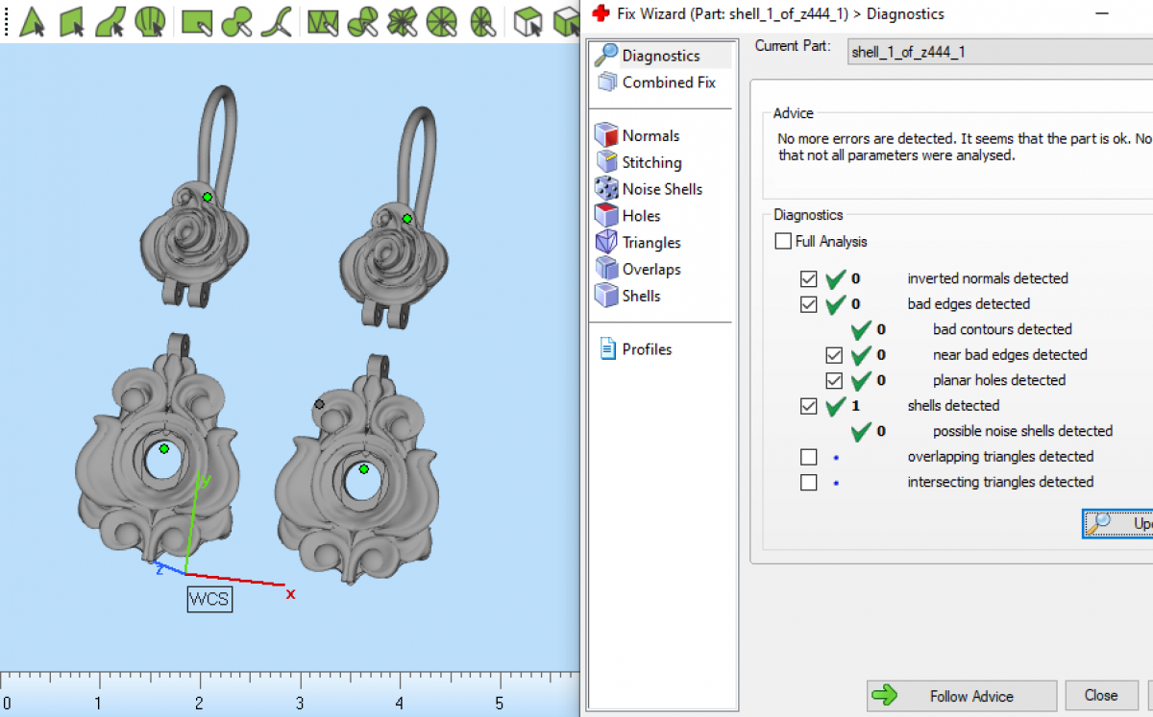Click the Close button in Fix Wizard
The image size is (1153, 717).
tap(1100, 696)
